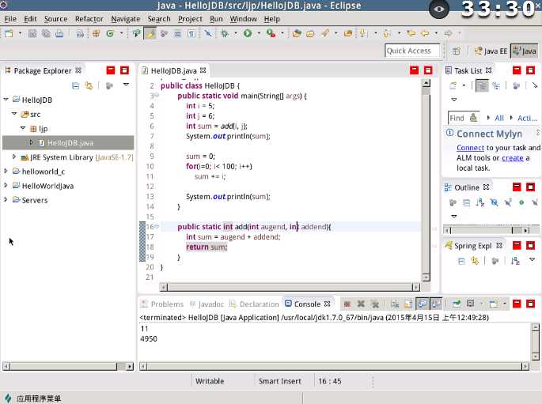
Task: Expand the Servers project node
Action: [x=6, y=199]
